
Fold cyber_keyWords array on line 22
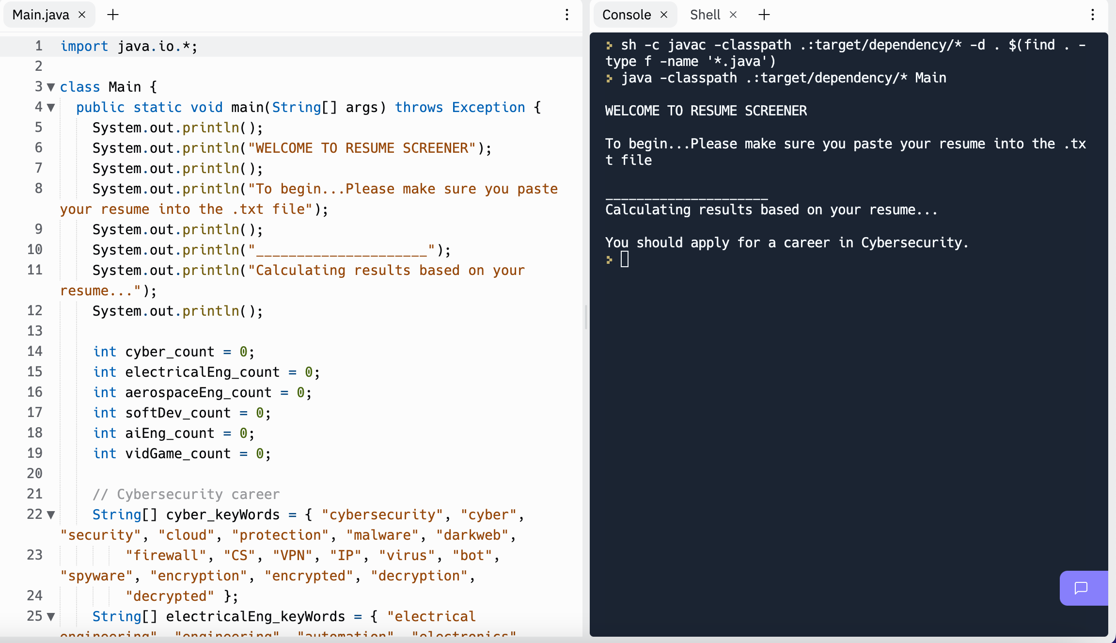point(51,515)
